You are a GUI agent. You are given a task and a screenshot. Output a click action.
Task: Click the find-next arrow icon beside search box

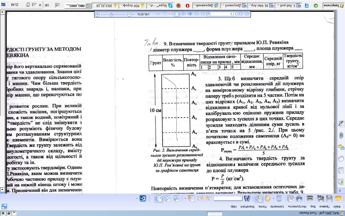pos(209,198)
